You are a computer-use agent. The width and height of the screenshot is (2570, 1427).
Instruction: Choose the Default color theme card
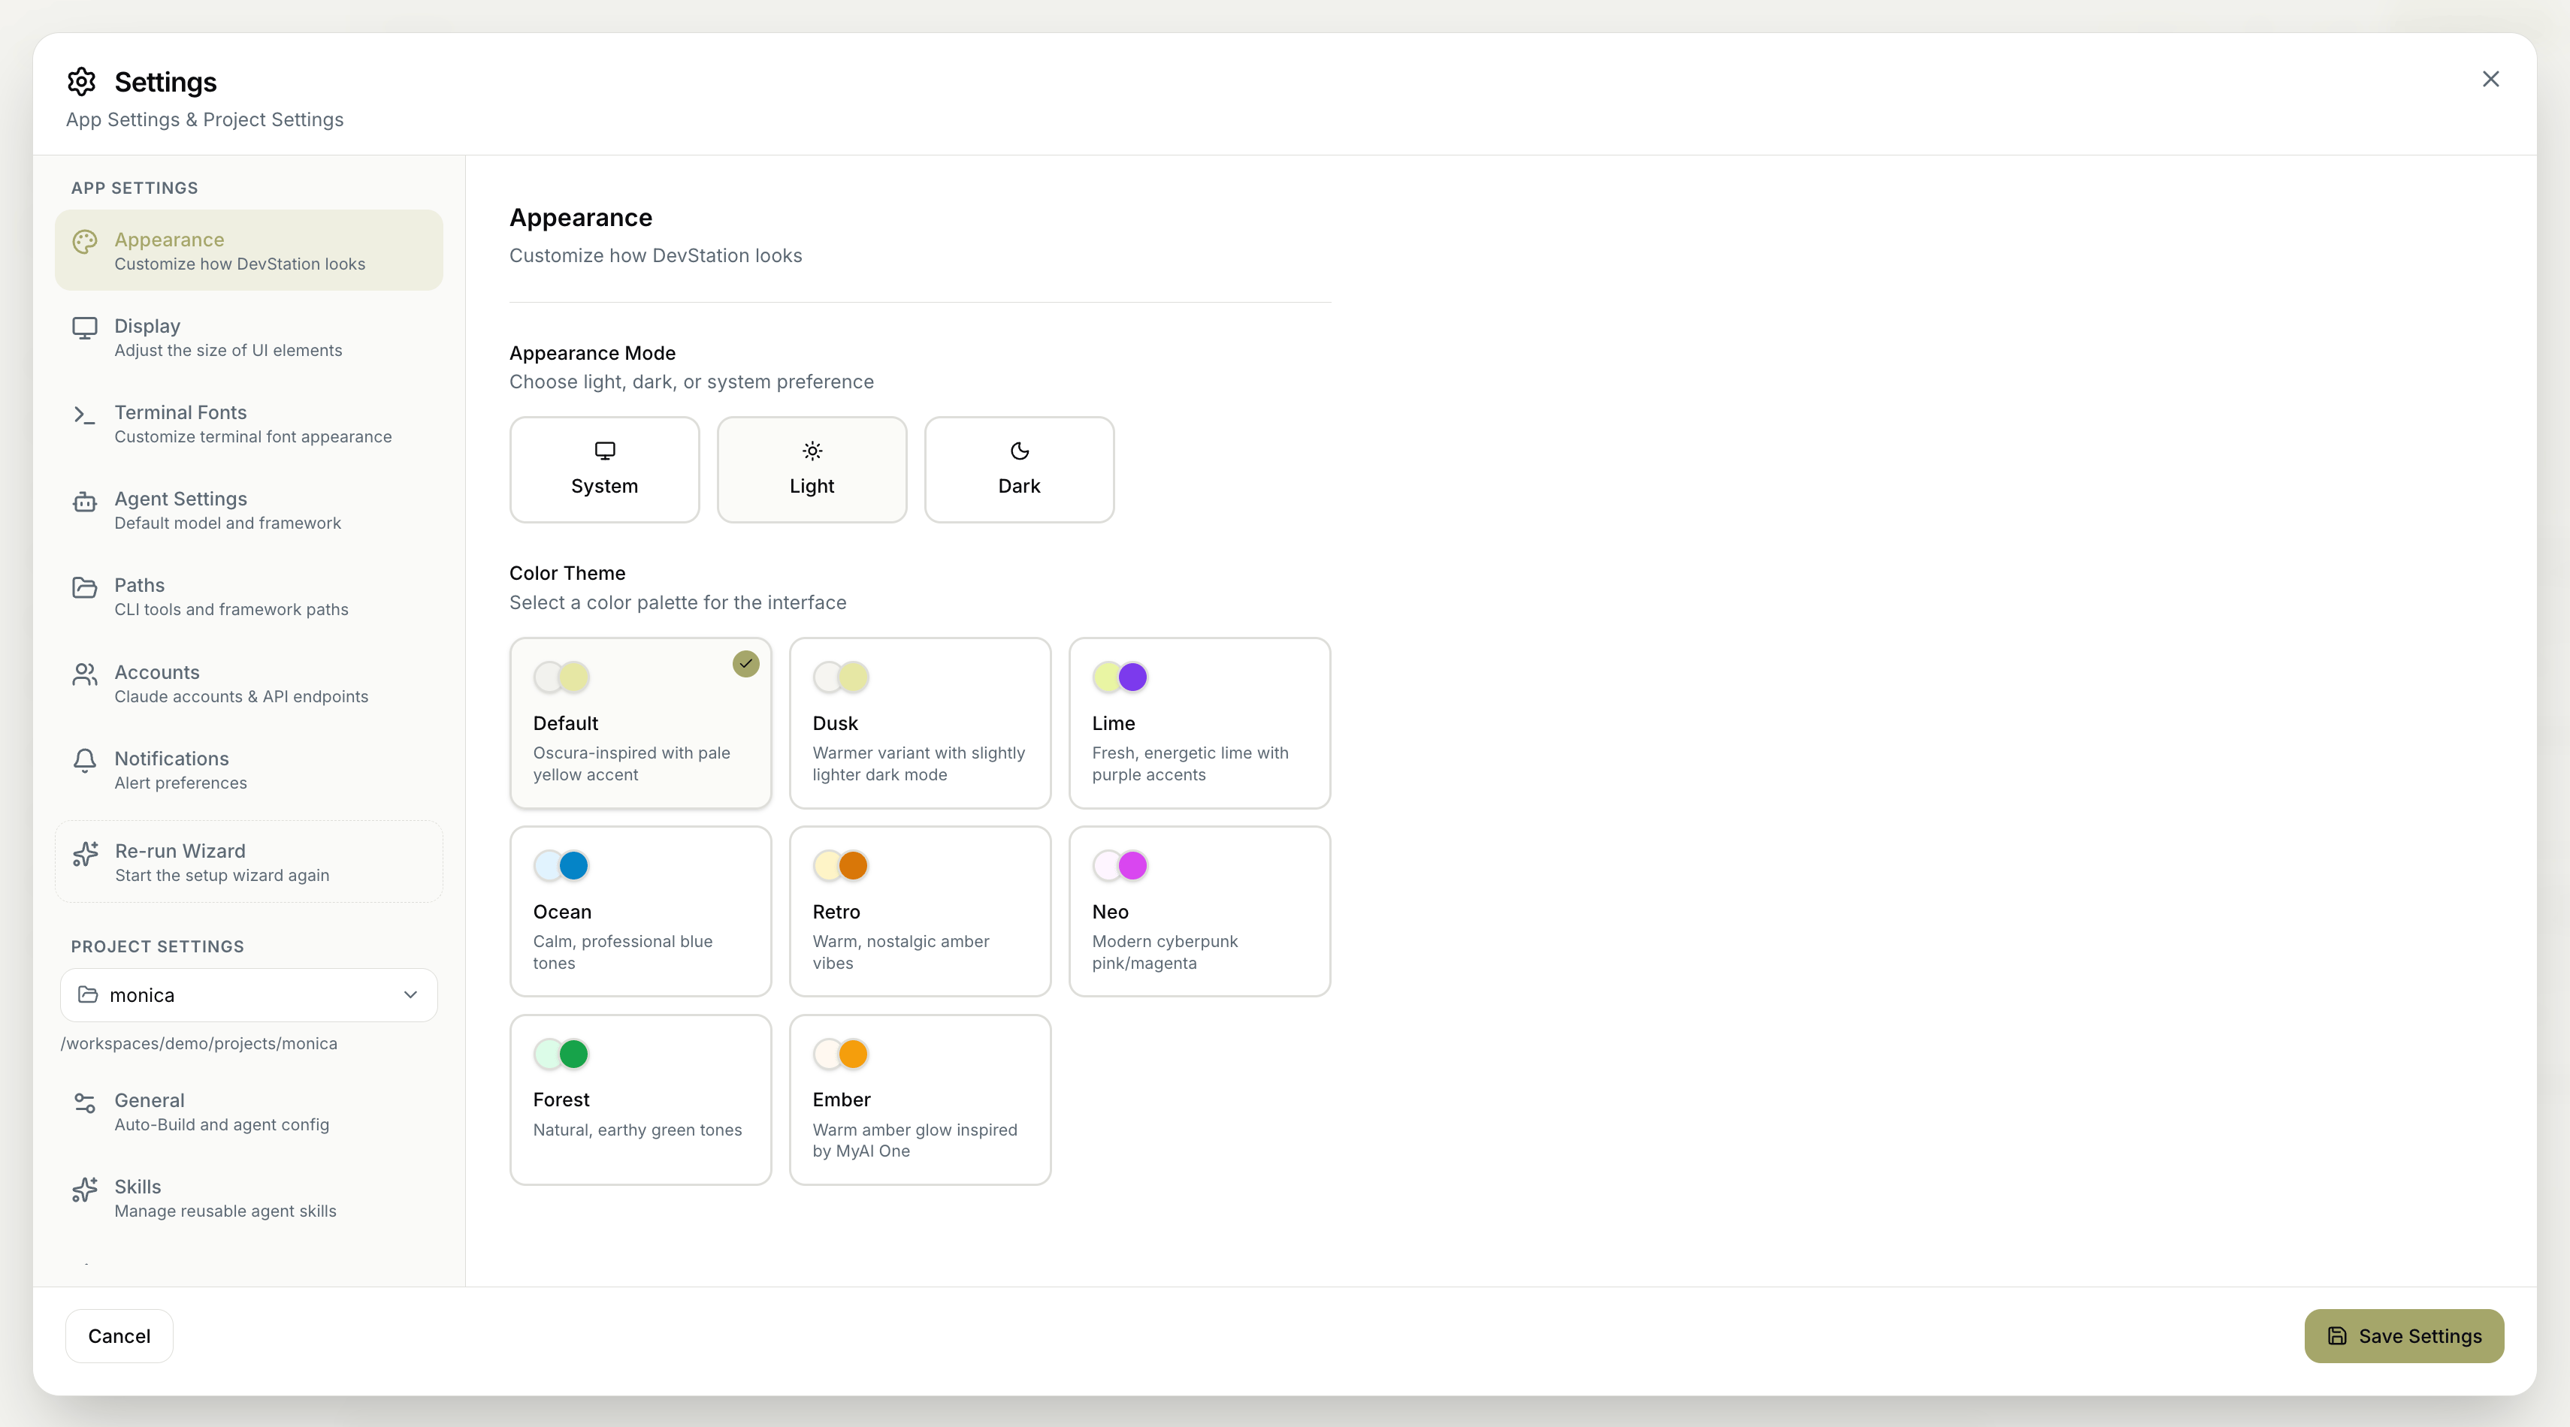[x=640, y=723]
